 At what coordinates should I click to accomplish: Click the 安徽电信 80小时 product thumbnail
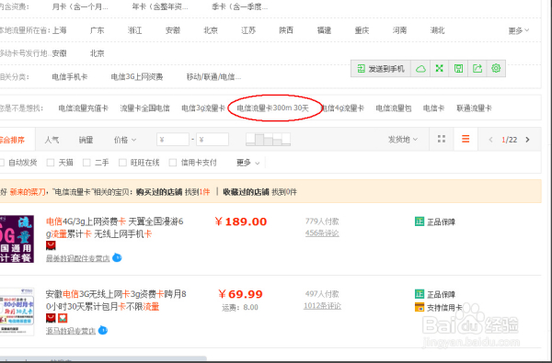pos(17,312)
